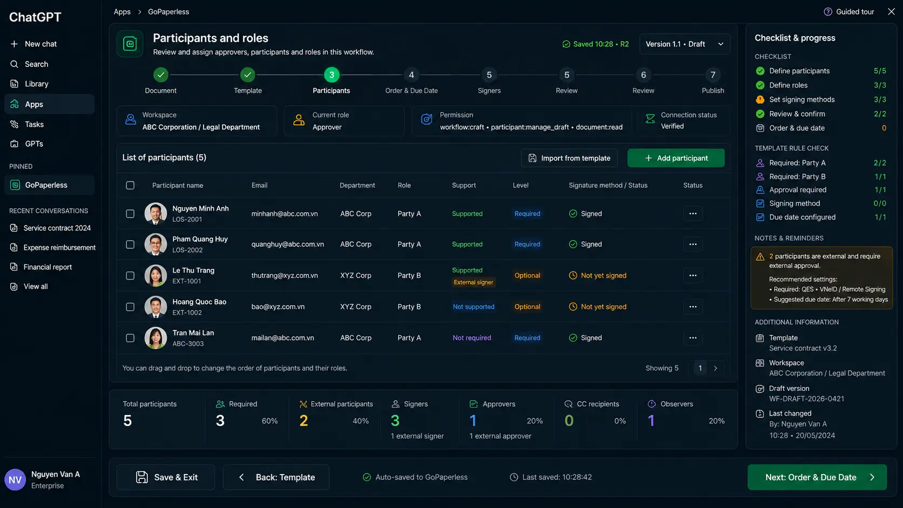Open the GPTs sidebar item
Screen dimensions: 903x508
tap(49, 144)
